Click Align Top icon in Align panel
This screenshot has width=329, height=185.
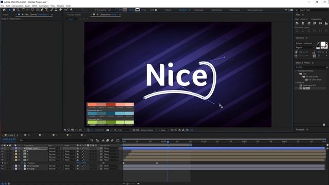(315, 23)
